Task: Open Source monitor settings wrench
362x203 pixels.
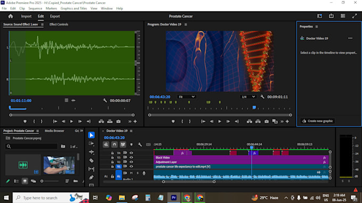Action: point(105,100)
